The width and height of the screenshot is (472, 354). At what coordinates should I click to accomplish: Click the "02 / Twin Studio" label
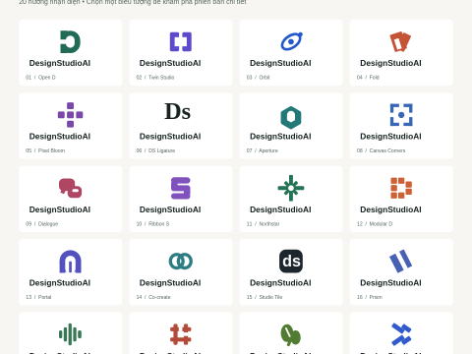coord(155,78)
